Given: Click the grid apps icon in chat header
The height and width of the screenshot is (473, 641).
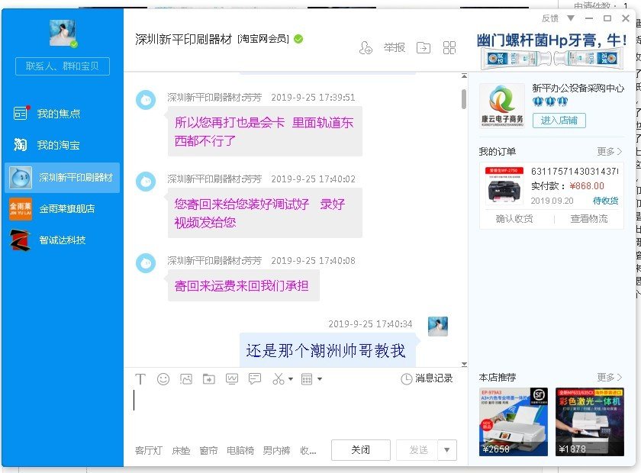Looking at the screenshot, I should 449,47.
